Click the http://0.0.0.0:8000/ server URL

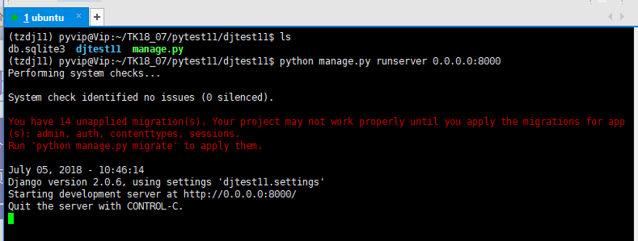[239, 194]
